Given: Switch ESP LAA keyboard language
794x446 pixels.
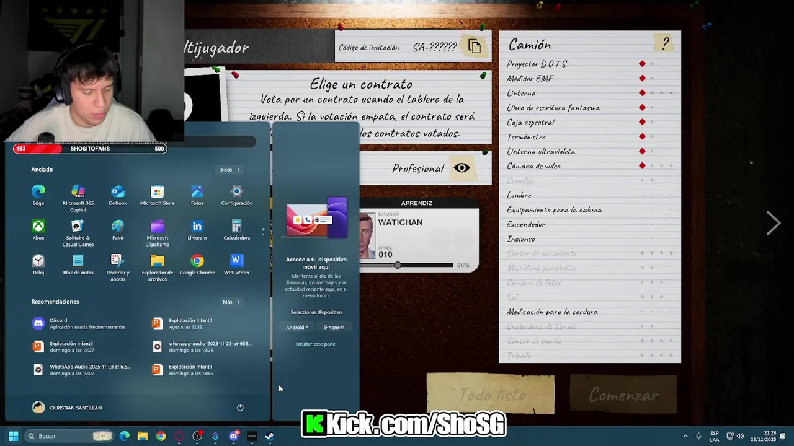Looking at the screenshot, I should coord(715,436).
